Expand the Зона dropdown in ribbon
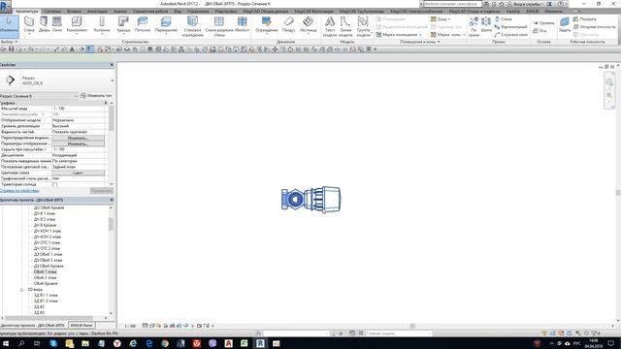Image resolution: width=621 pixels, height=349 pixels. pos(441,19)
